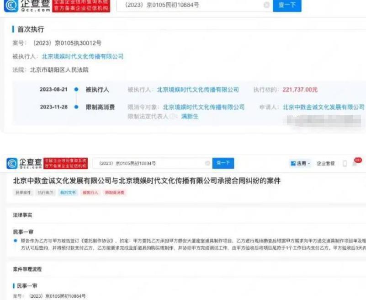
Task: Click the mobile phone icon in lower header
Action: coord(345,163)
